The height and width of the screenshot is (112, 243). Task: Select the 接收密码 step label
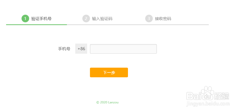[x=163, y=19]
